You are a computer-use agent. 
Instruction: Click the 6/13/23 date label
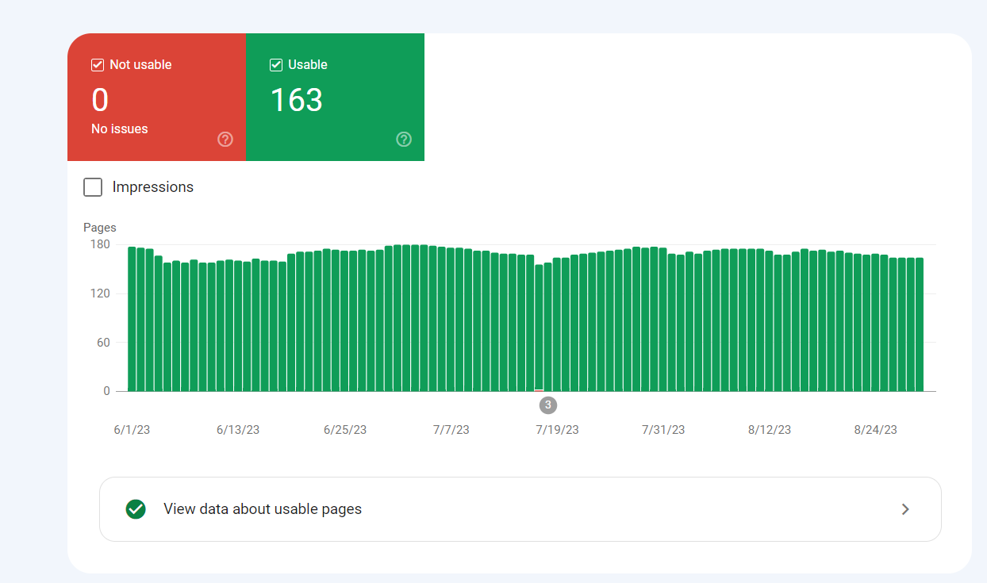[238, 430]
